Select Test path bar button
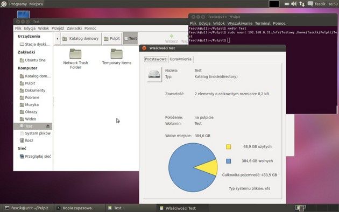 tap(130, 39)
